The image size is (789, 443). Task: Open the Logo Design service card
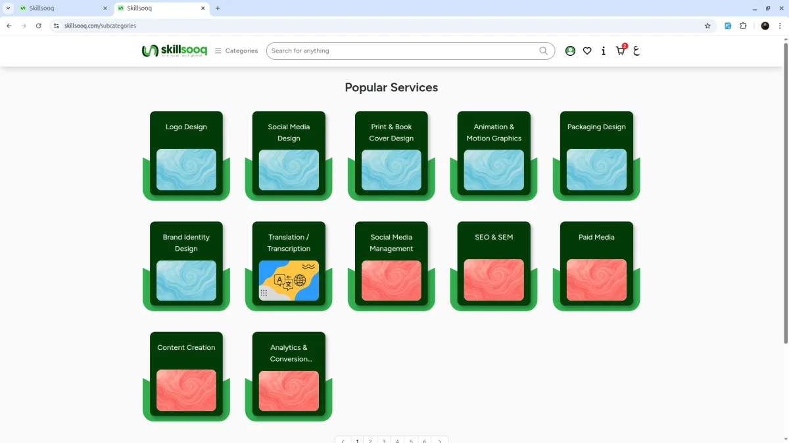[186, 155]
